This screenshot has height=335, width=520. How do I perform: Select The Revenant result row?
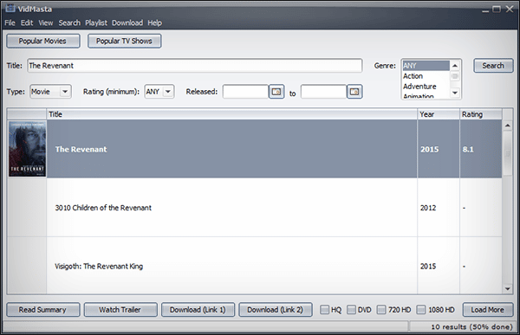pyautogui.click(x=255, y=149)
